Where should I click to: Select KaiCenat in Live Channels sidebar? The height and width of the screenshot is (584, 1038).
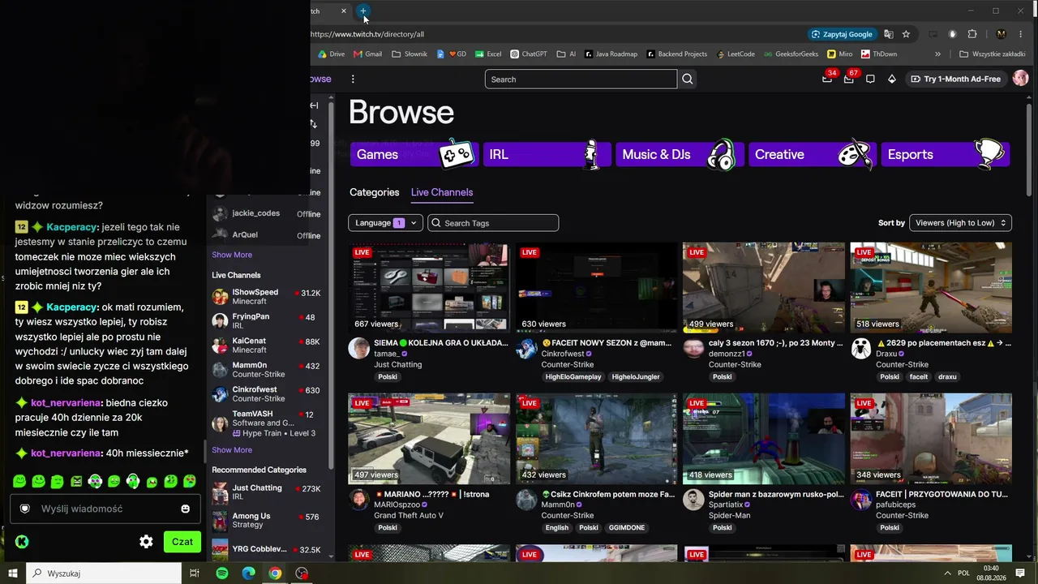click(x=266, y=346)
